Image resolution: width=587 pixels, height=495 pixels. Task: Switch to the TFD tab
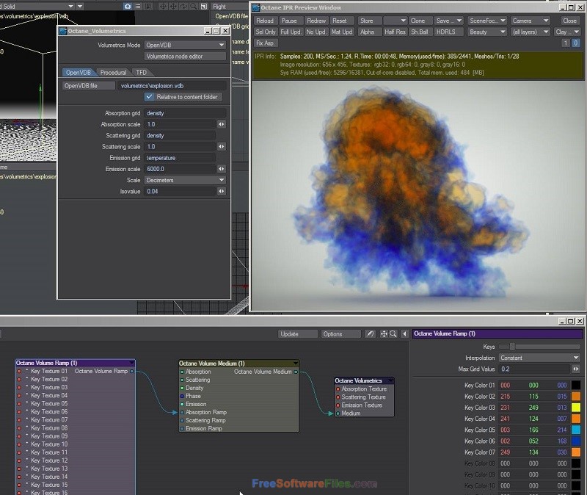141,72
